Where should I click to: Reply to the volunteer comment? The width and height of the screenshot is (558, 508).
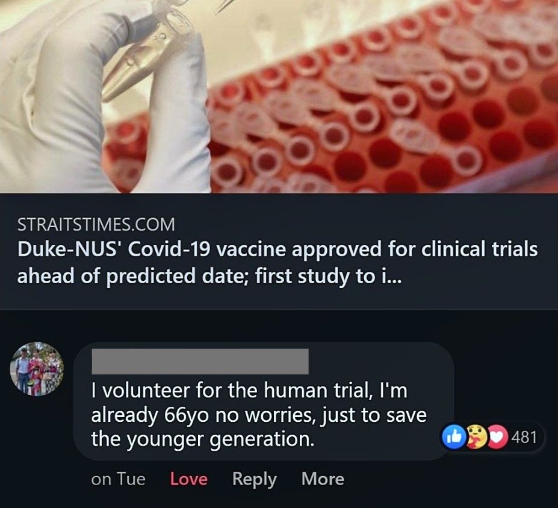(254, 479)
